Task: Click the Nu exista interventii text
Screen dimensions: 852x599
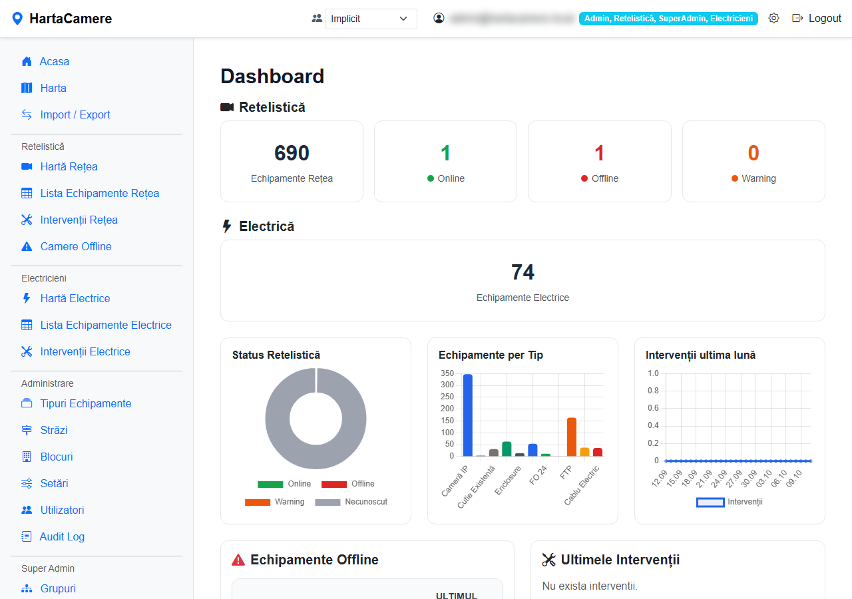Action: [x=590, y=586]
